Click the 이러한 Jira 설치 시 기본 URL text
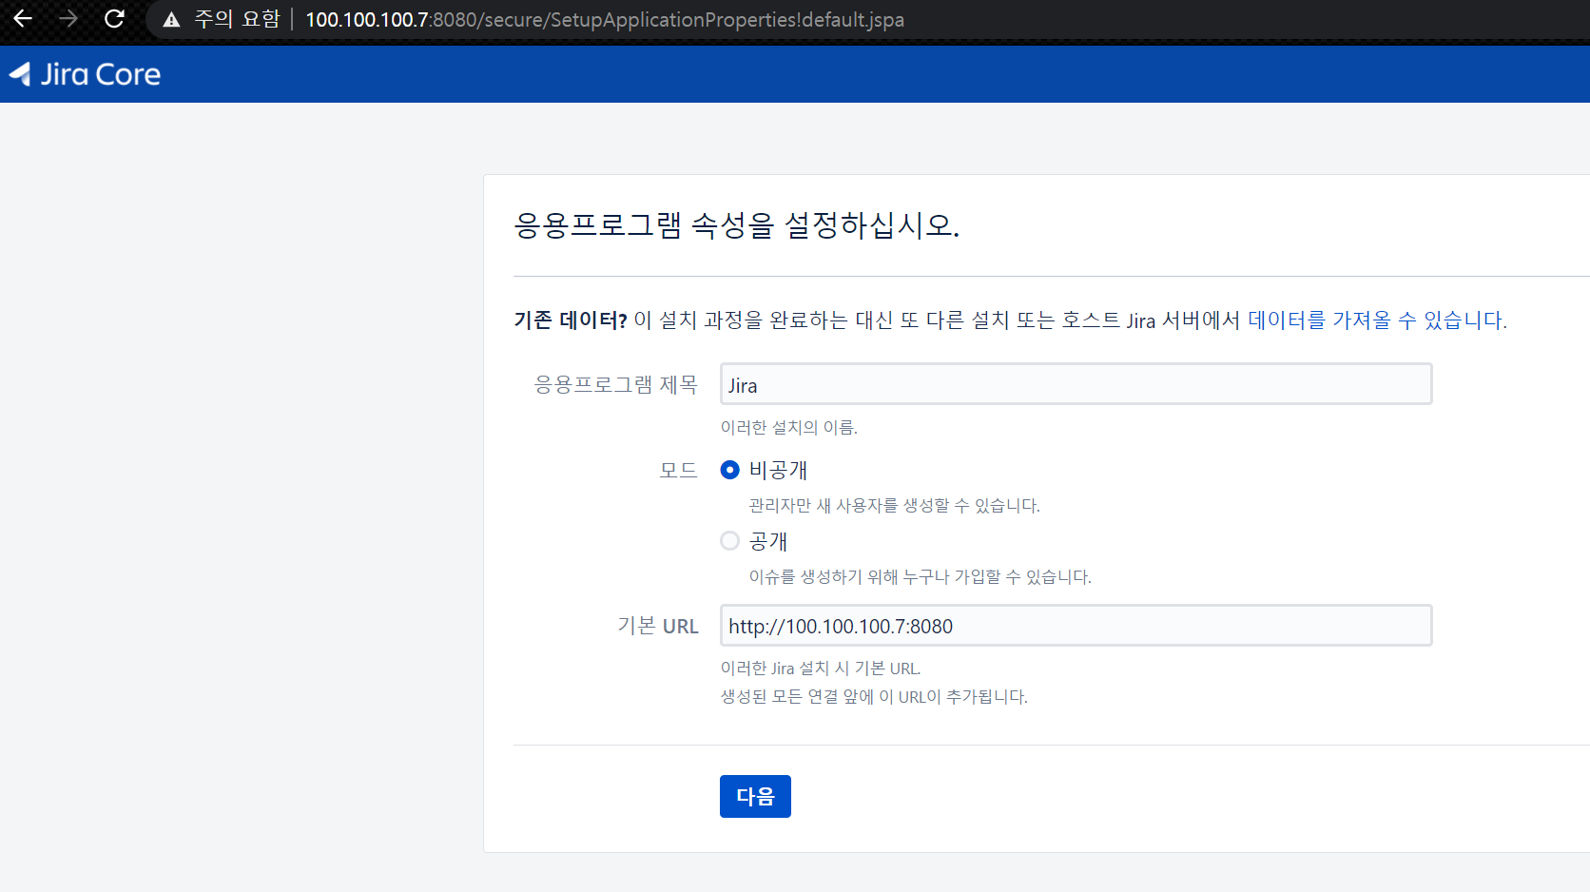 tap(820, 669)
